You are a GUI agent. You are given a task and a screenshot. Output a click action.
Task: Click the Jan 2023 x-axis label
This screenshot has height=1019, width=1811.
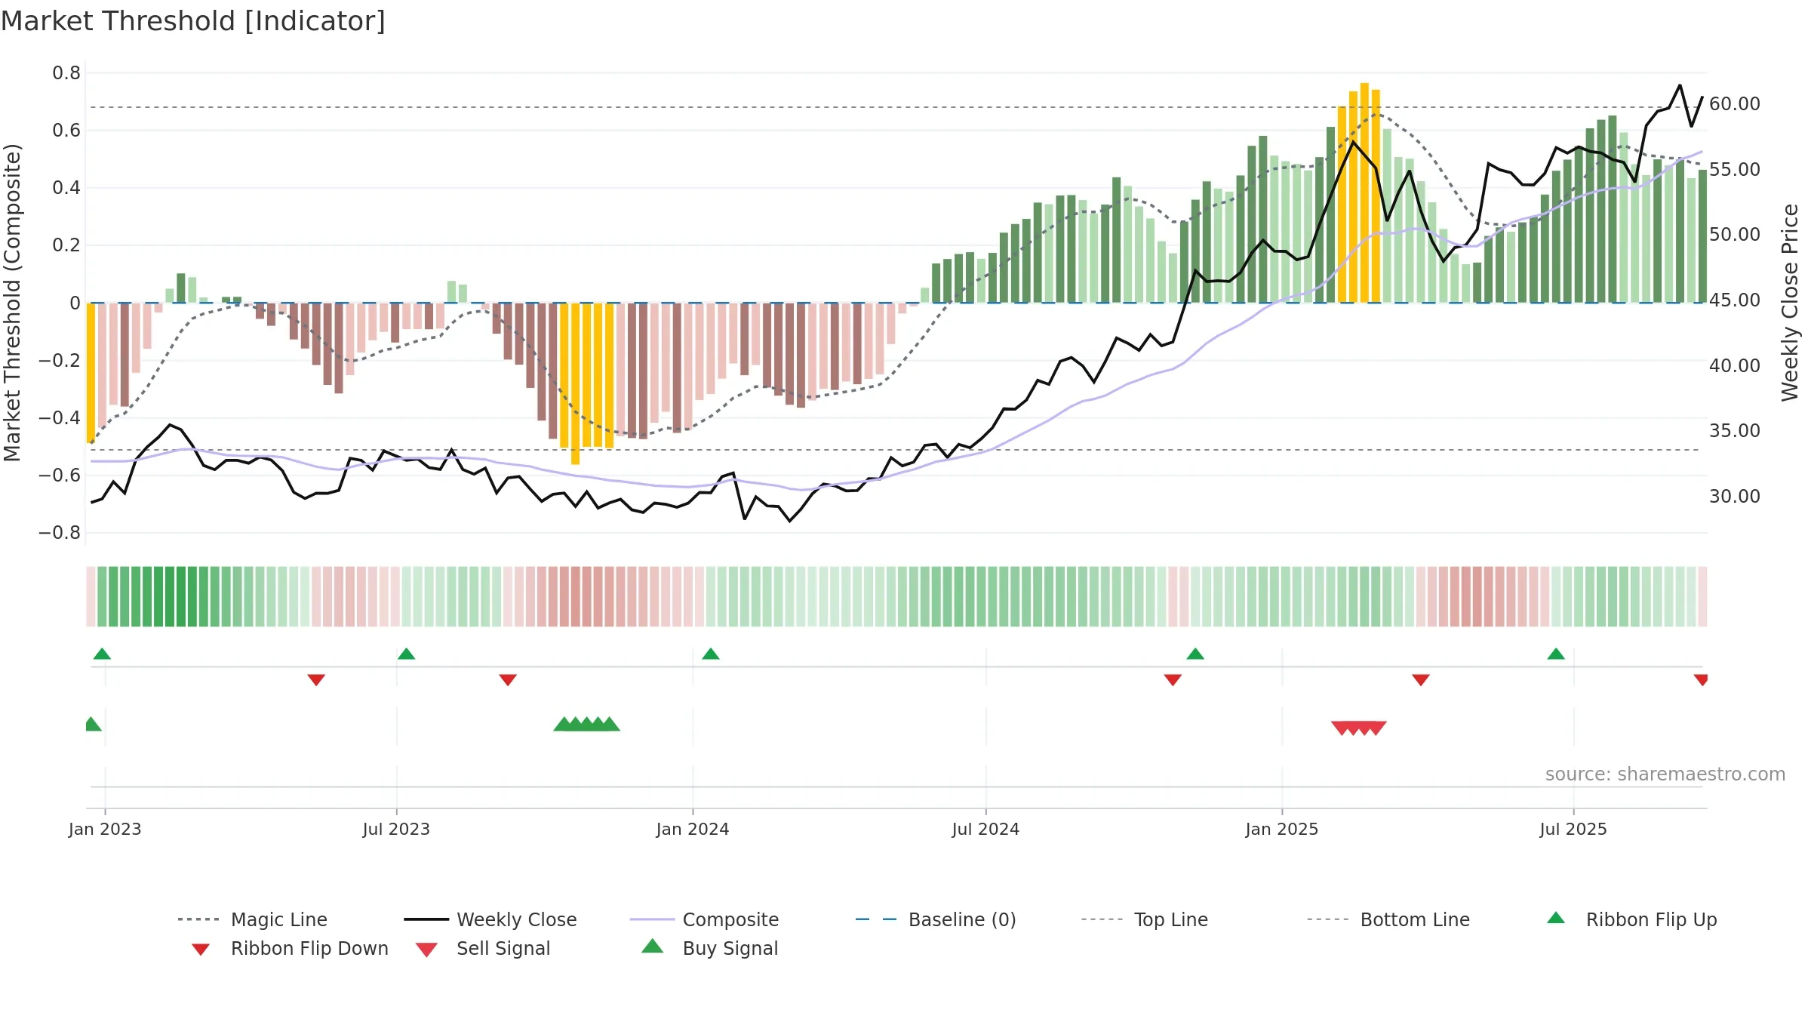[105, 830]
